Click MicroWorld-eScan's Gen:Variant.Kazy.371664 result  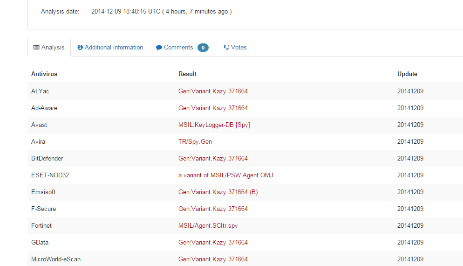pyautogui.click(x=213, y=259)
